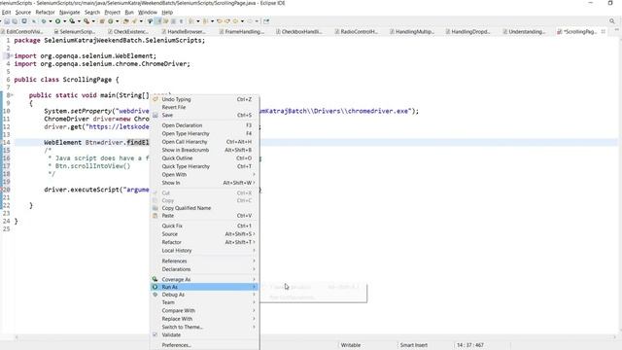Click the Pin Editor toolbar icon
622x350 pixels.
(265, 21)
